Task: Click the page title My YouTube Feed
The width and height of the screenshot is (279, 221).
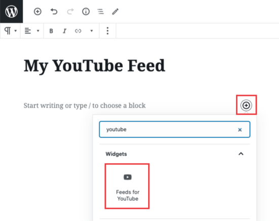Action: coord(94,66)
